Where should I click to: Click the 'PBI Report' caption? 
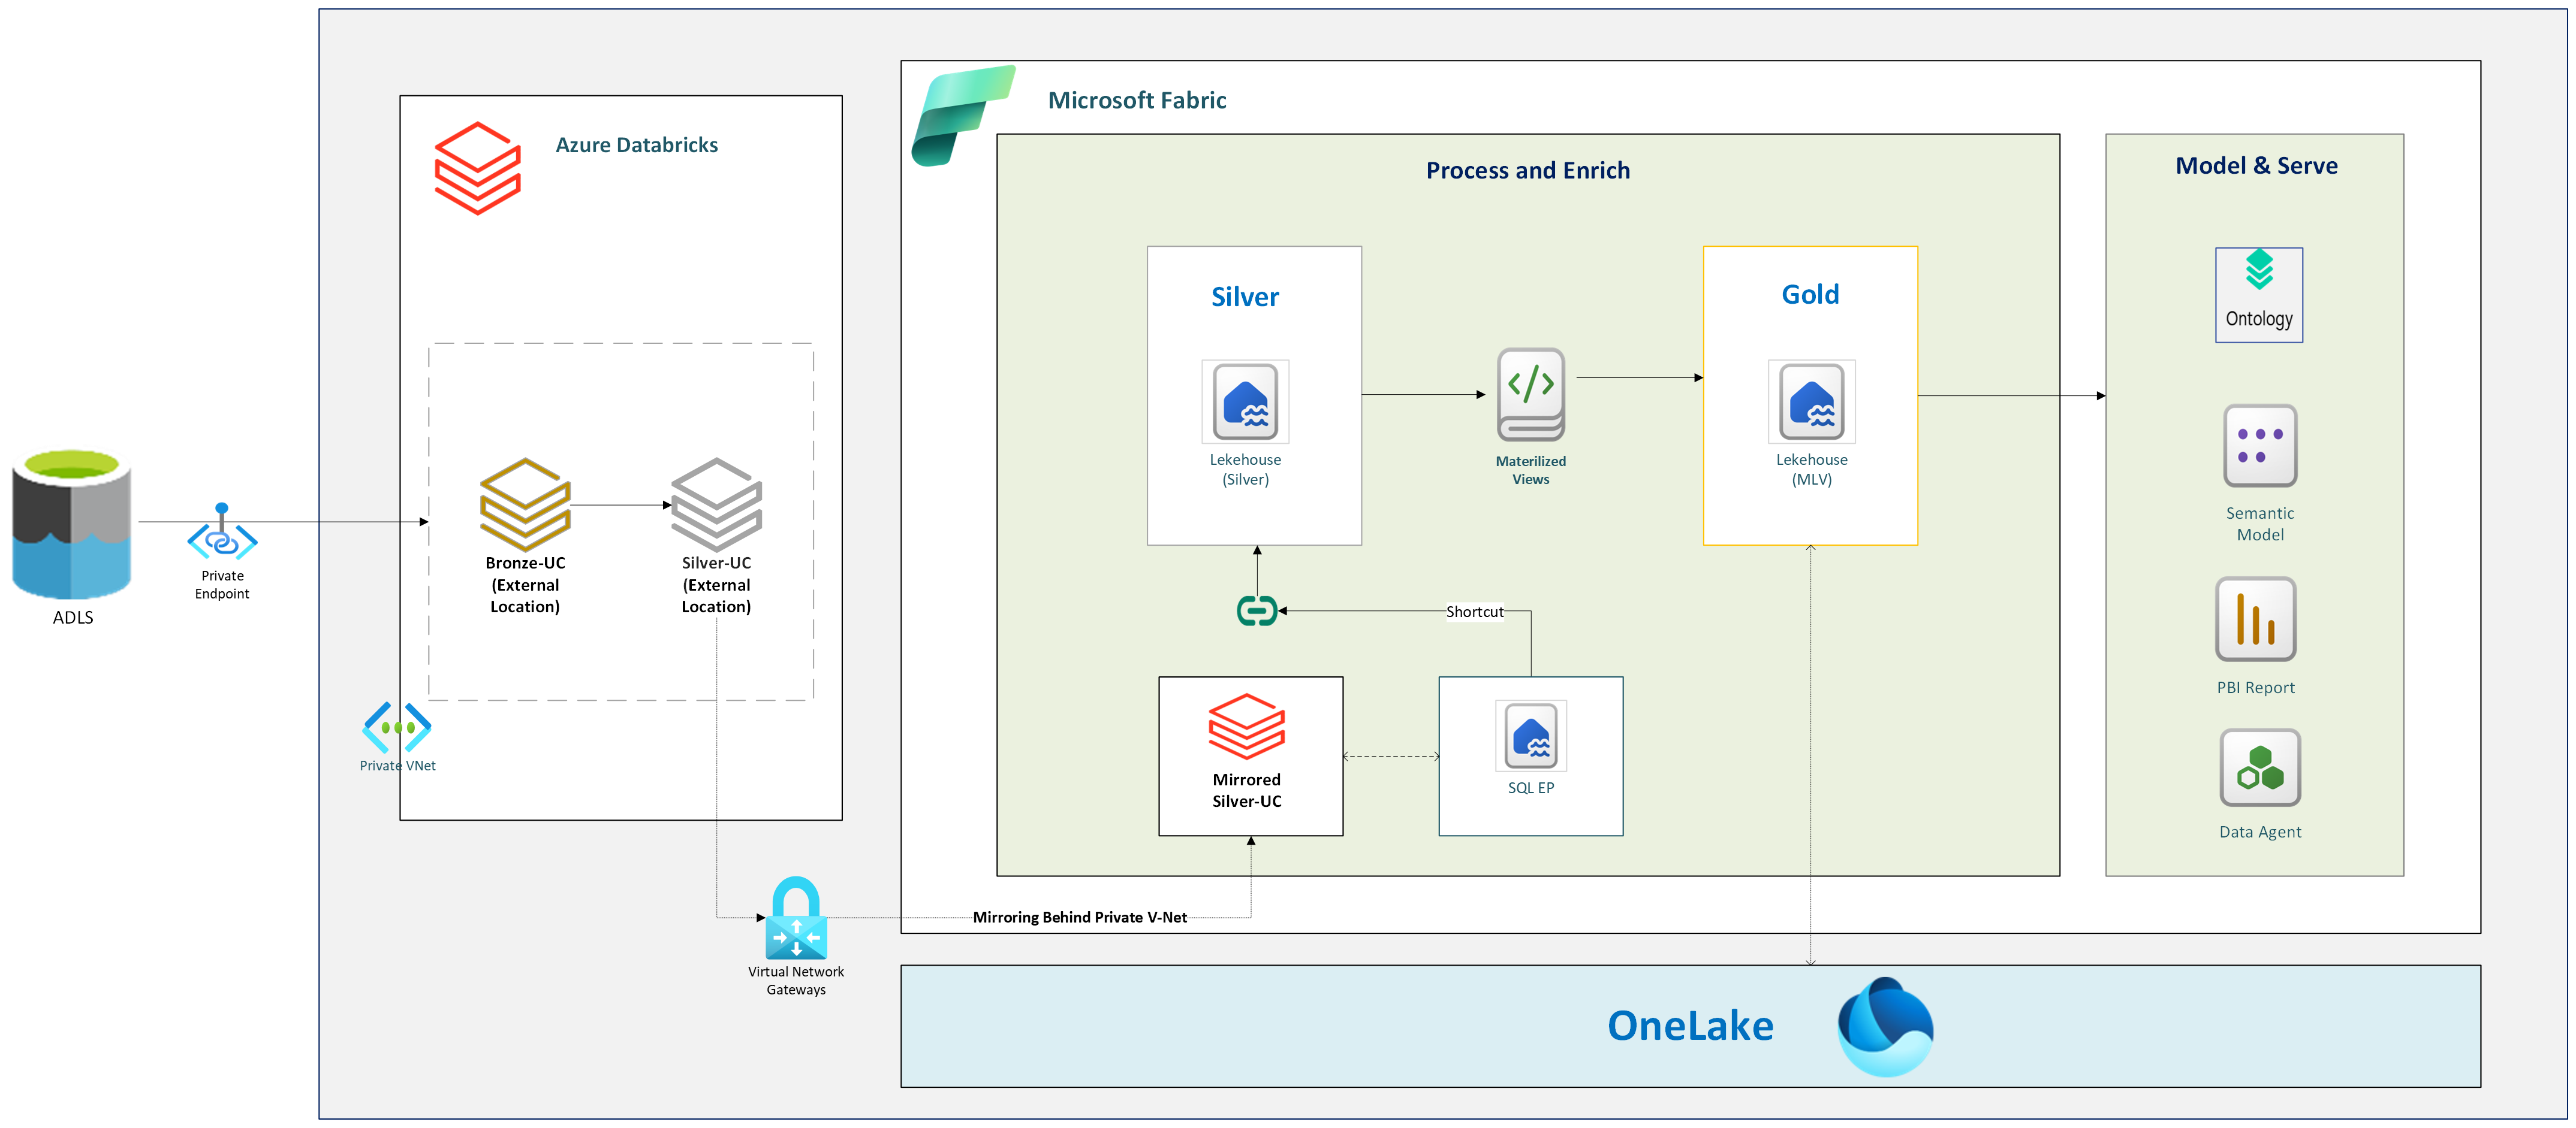point(2255,687)
